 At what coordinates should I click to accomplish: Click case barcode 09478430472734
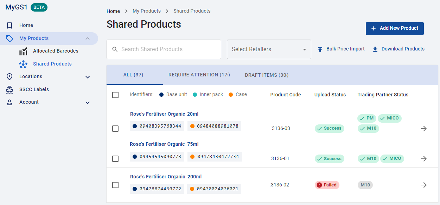point(215,157)
